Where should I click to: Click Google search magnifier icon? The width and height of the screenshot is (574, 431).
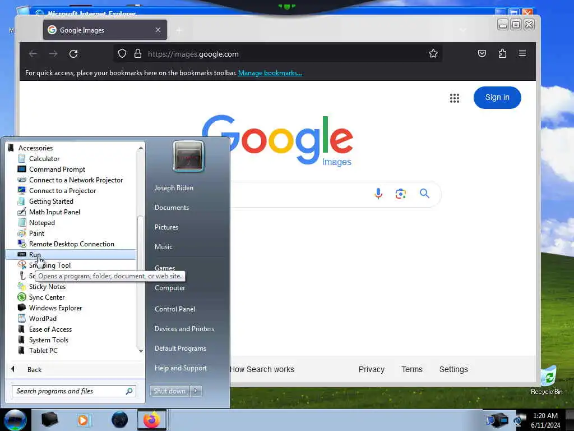424,193
